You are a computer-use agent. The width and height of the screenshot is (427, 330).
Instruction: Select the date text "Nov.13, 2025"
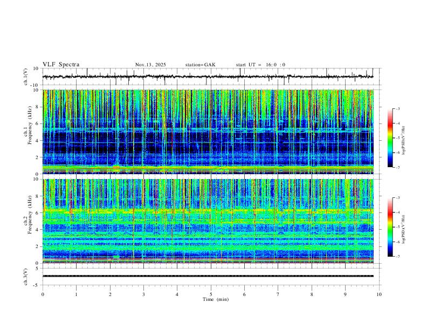[150, 65]
